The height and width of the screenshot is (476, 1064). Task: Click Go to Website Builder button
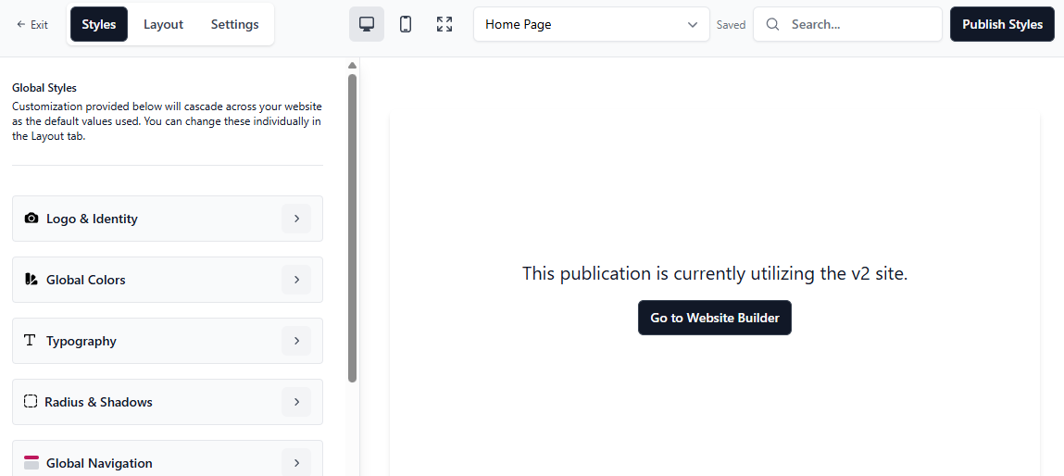point(714,318)
